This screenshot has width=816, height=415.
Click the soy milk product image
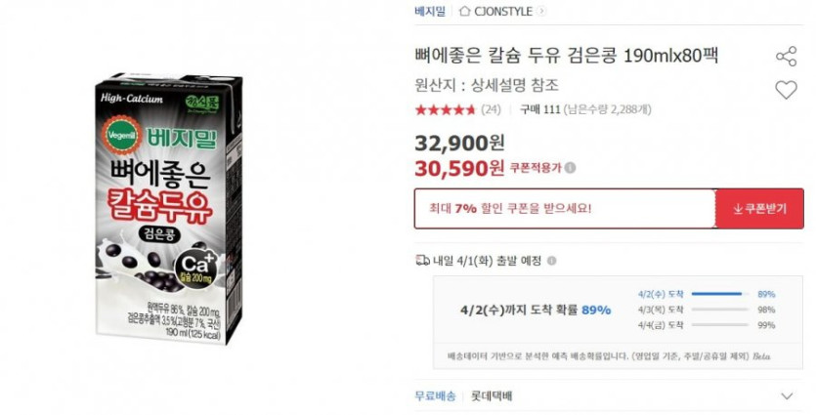click(x=169, y=208)
